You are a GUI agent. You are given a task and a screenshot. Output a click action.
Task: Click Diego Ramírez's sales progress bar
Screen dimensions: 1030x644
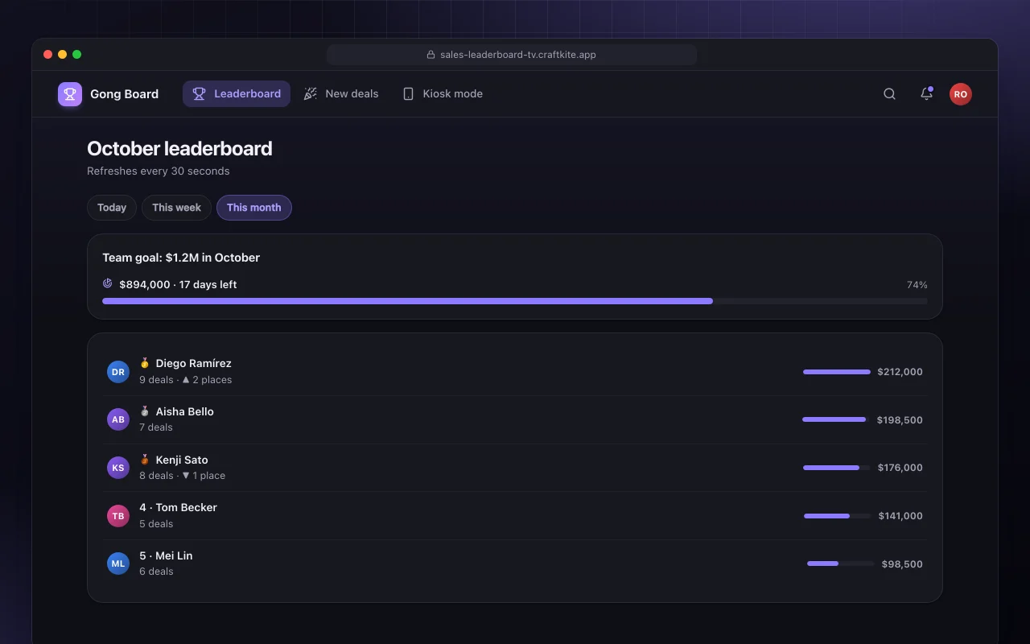pos(837,372)
